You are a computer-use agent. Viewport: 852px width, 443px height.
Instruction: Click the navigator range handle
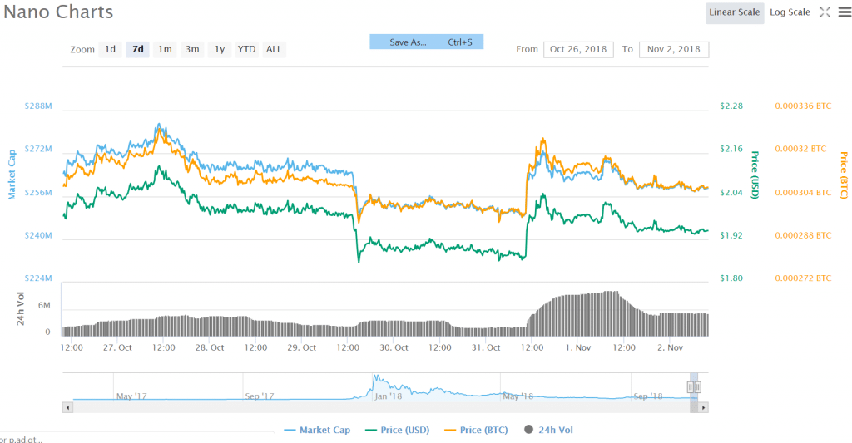point(694,386)
